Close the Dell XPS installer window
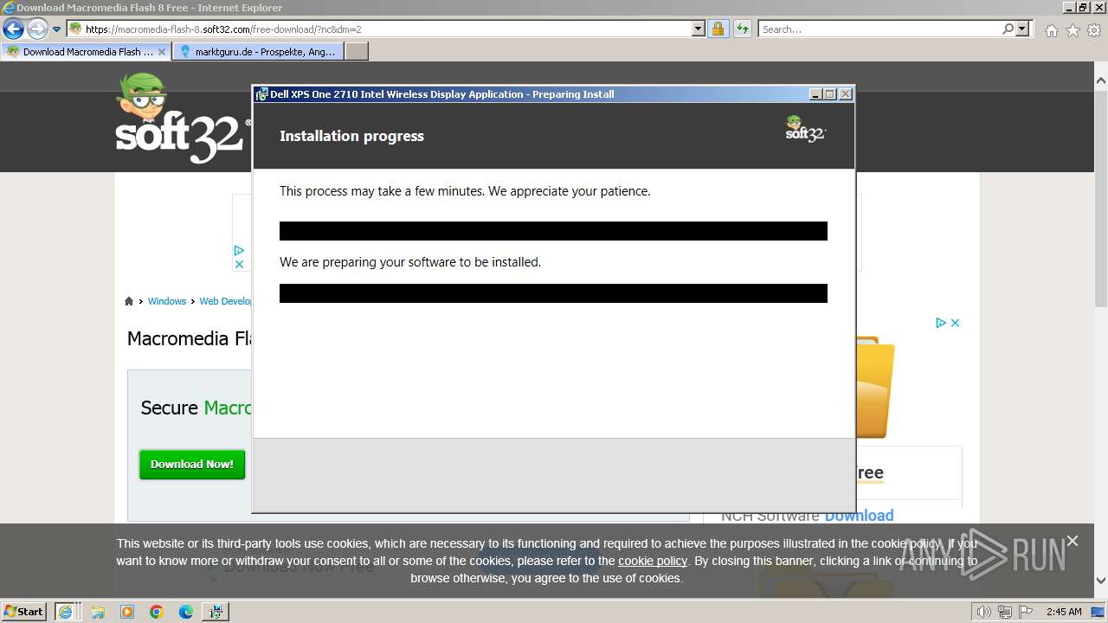This screenshot has height=623, width=1108. tap(846, 94)
